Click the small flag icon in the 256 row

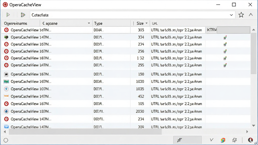click(x=225, y=51)
